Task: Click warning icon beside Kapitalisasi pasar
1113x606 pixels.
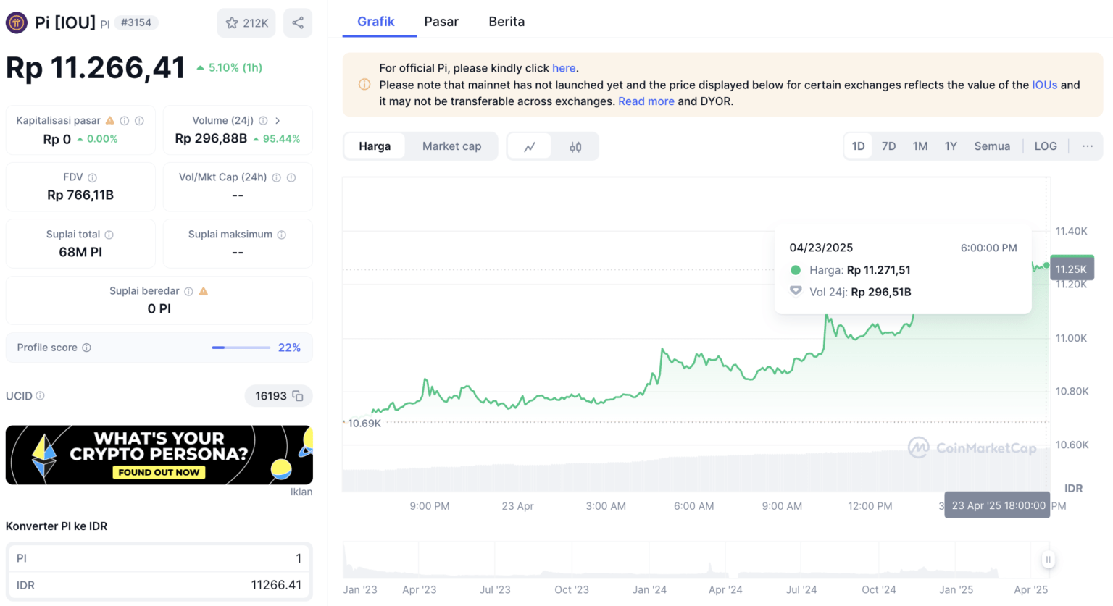Action: coord(112,120)
